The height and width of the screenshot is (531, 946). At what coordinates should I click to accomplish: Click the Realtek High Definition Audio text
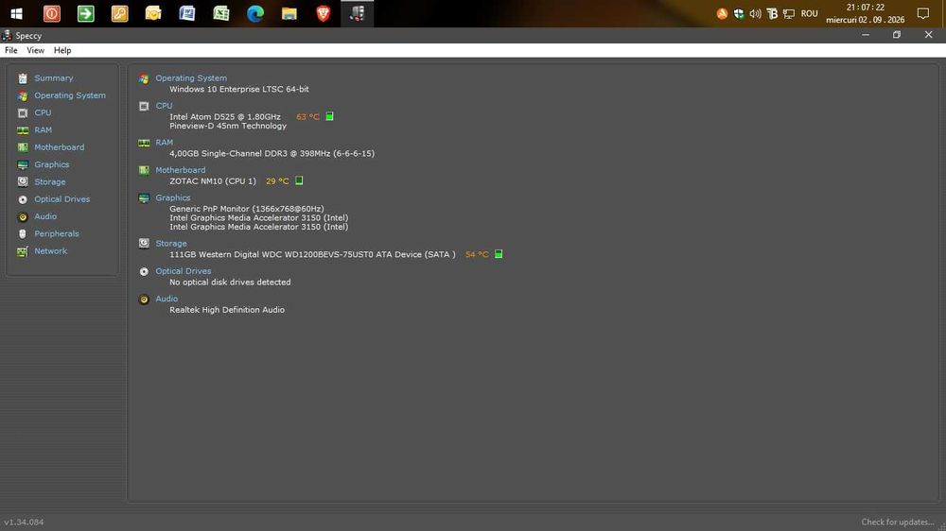coord(227,310)
